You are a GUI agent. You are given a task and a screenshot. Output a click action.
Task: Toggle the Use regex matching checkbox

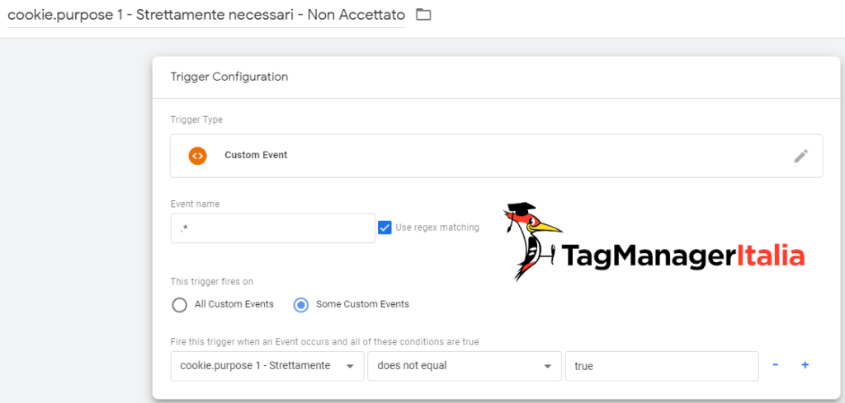click(385, 227)
